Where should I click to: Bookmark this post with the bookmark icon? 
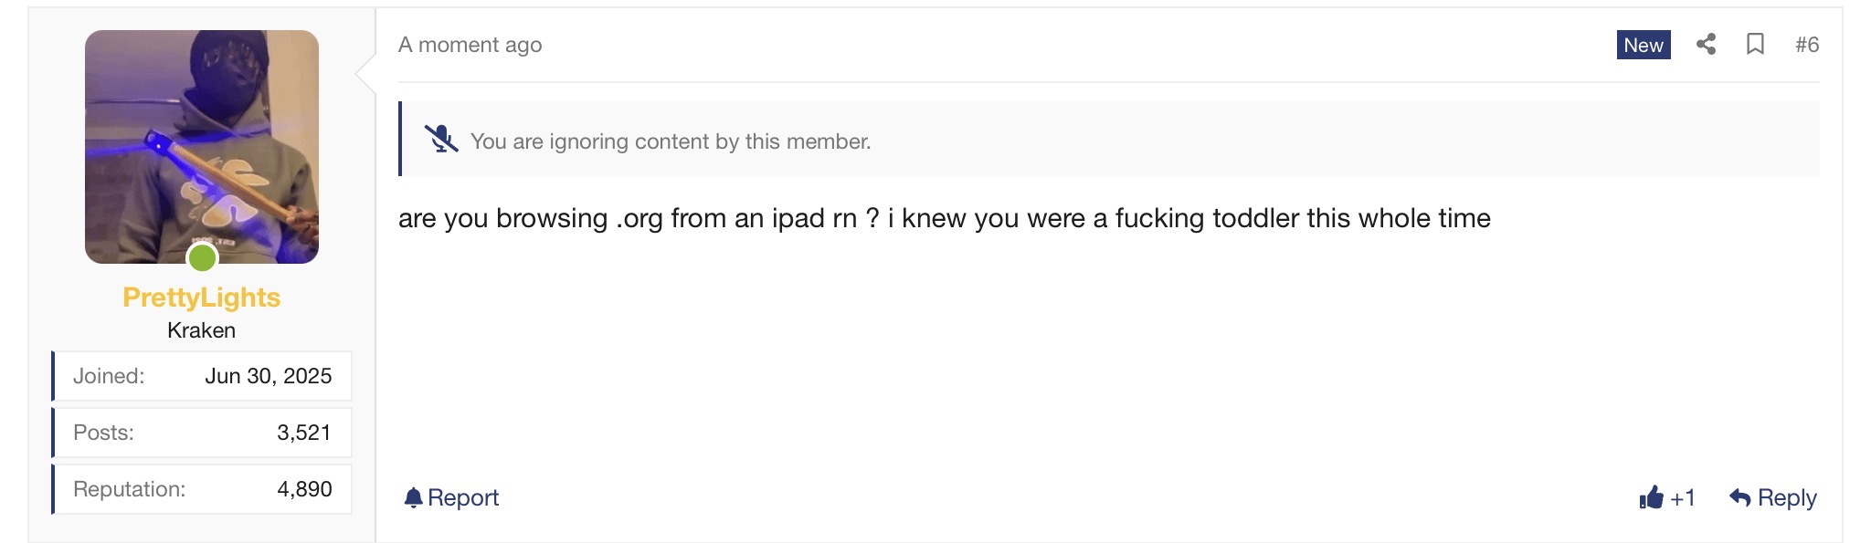pos(1755,44)
